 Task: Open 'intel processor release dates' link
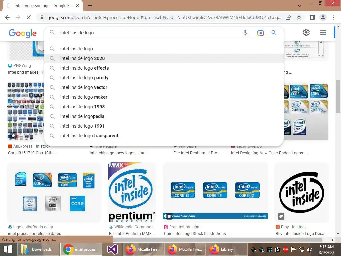pos(37,234)
